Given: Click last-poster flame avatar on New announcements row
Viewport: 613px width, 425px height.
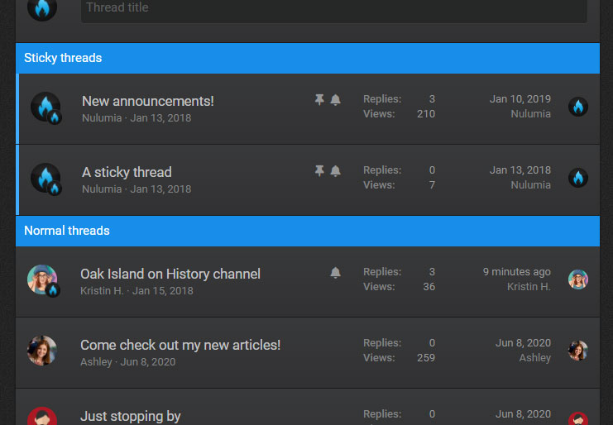Looking at the screenshot, I should pos(577,107).
